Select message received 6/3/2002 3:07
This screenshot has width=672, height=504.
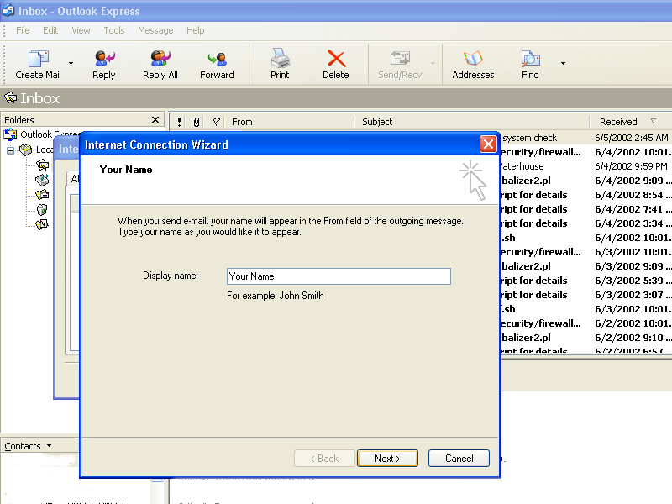click(x=585, y=295)
